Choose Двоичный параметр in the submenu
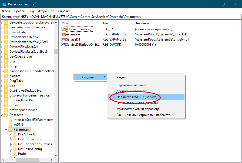This screenshot has width=242, height=163. [x=146, y=91]
